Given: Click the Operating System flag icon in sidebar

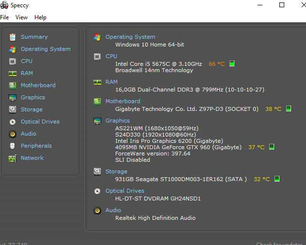Looking at the screenshot, I should [13, 49].
